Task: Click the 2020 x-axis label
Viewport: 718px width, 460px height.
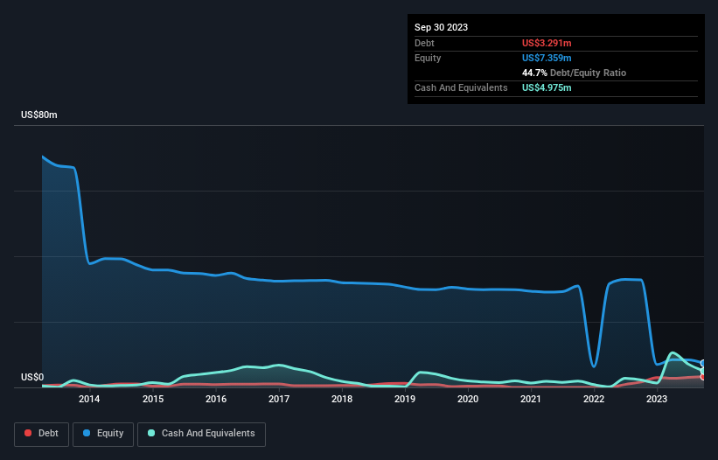Action: (x=468, y=399)
